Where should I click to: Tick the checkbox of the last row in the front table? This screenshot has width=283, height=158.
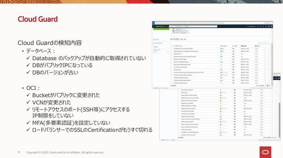click(172, 83)
